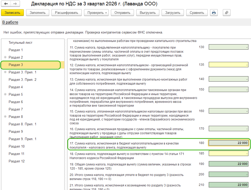Viewport: 251px width, 190px height.
Task: Click the yellow line 185 field
Action: coord(228,153)
